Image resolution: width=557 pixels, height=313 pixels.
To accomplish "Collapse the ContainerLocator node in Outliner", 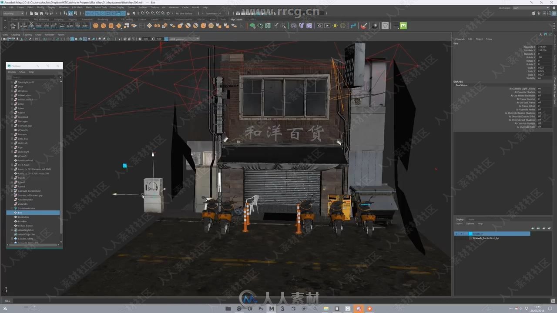I will [x=12, y=208].
